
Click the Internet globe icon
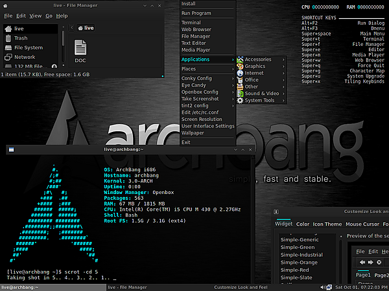coord(240,73)
